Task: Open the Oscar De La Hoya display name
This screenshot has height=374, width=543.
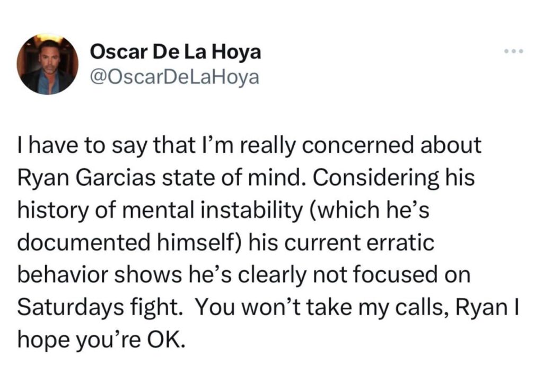Action: 176,52
